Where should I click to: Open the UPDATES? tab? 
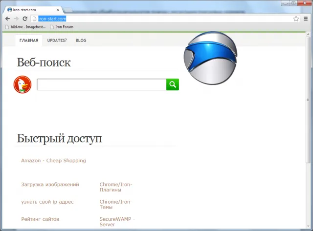tap(57, 41)
